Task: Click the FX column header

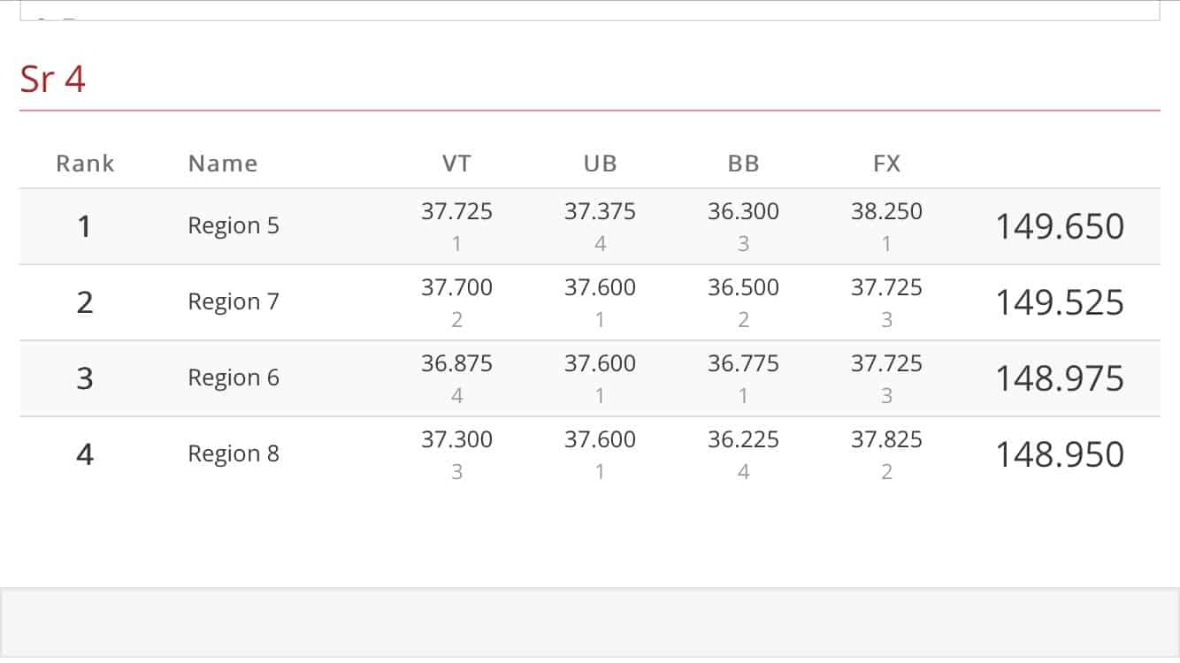Action: pos(886,164)
